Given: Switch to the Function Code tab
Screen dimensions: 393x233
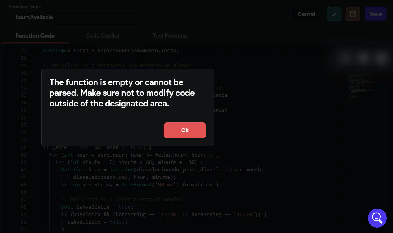Looking at the screenshot, I should [35, 36].
